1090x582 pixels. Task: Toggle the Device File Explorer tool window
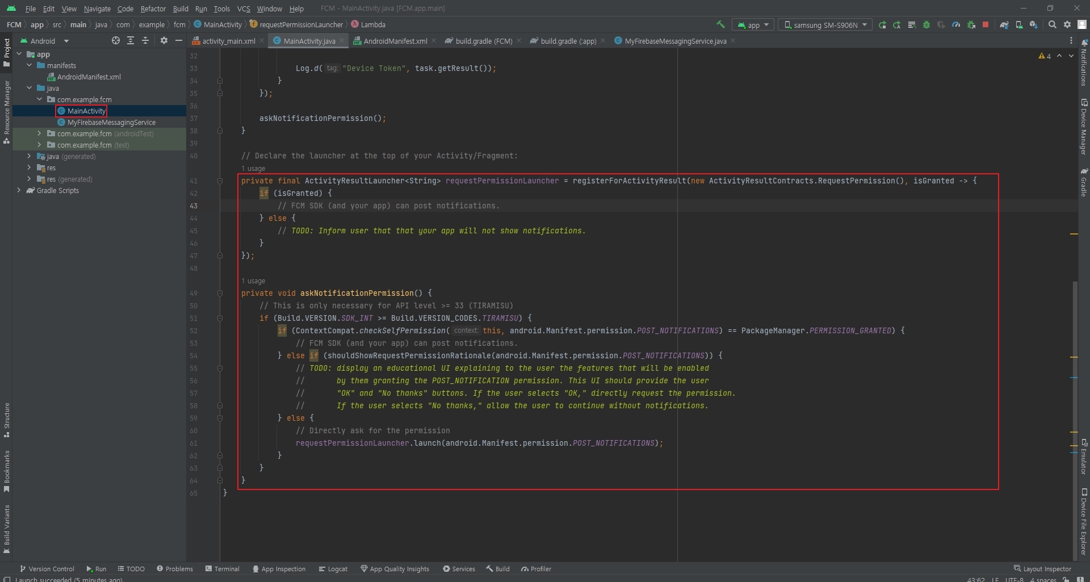1084,521
